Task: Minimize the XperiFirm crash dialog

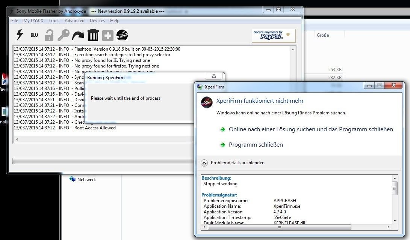Action: pyautogui.click(x=369, y=85)
